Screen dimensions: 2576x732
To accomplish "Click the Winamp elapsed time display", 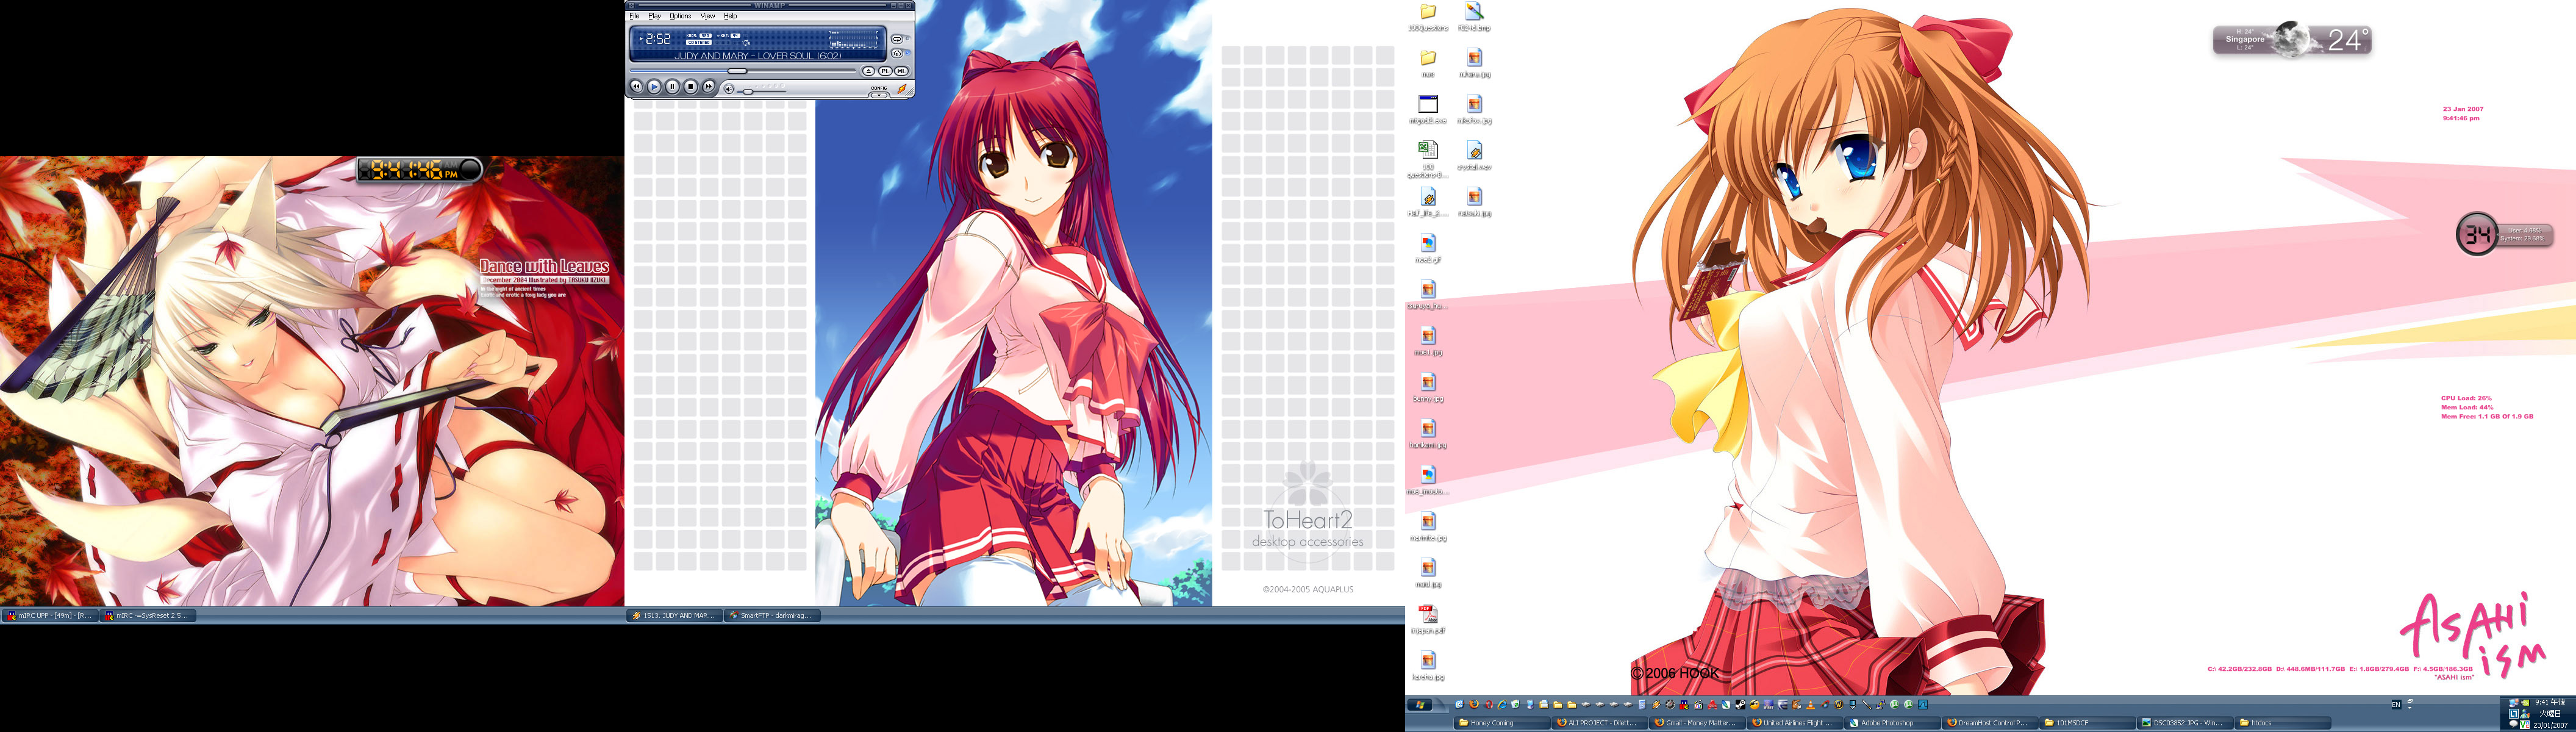I will coord(658,39).
